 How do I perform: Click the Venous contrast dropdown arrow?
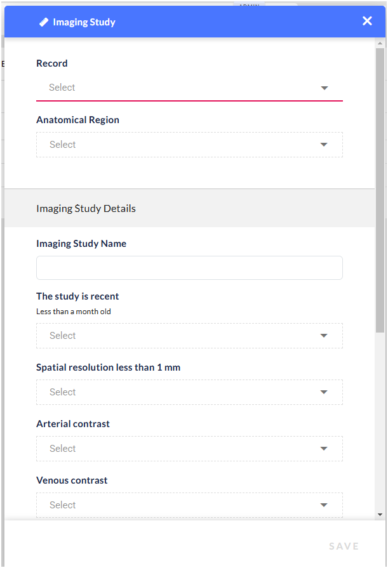click(324, 505)
